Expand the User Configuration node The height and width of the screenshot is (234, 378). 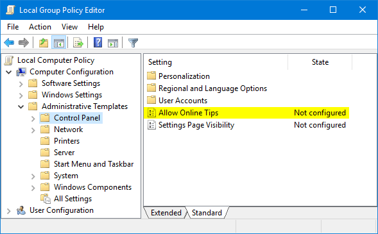pyautogui.click(x=9, y=211)
